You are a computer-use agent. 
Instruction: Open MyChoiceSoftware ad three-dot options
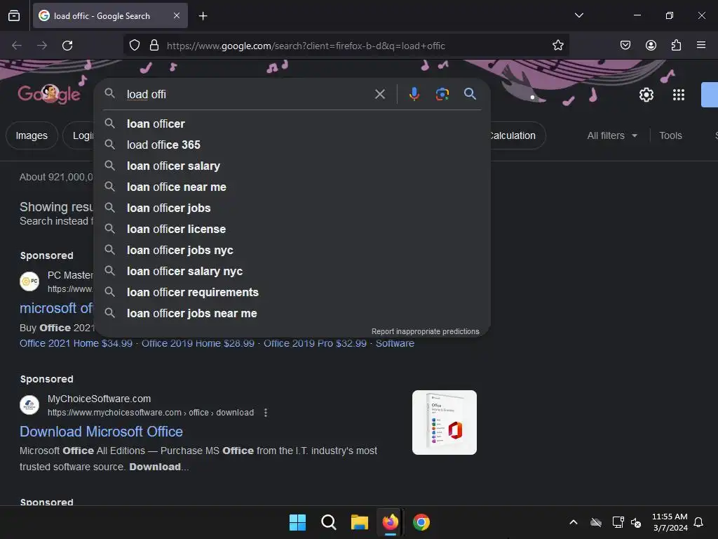click(x=266, y=413)
